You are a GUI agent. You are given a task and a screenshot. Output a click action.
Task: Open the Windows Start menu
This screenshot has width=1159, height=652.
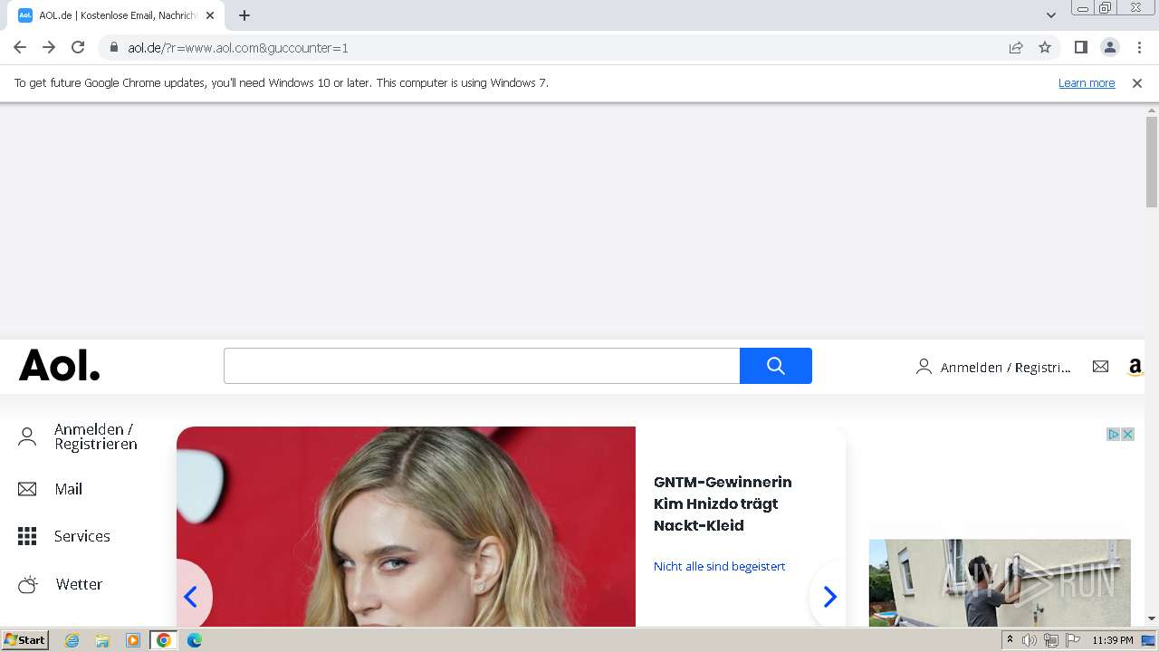pos(25,639)
